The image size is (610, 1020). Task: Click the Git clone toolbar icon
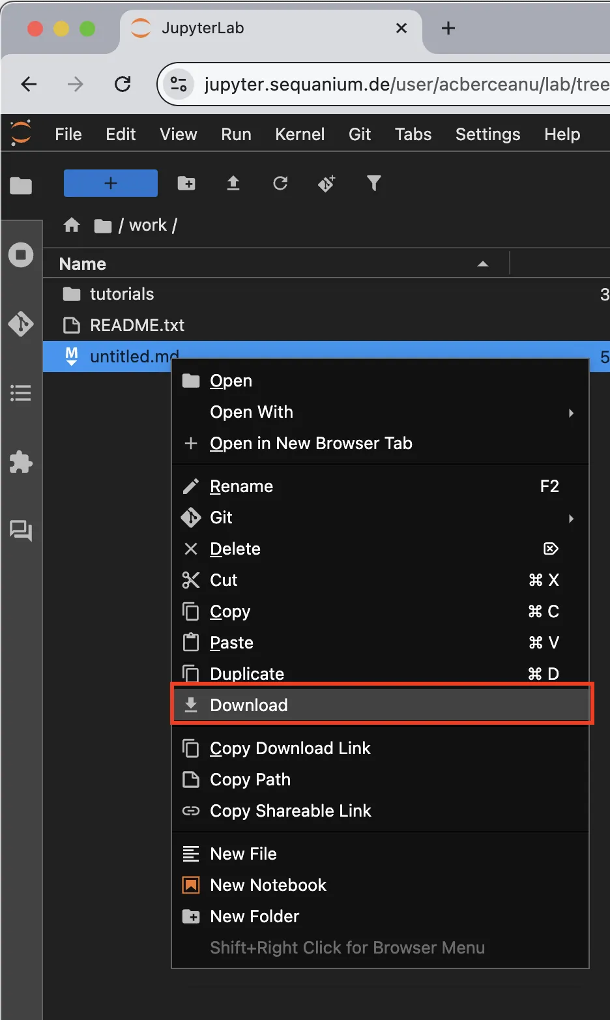(x=327, y=184)
